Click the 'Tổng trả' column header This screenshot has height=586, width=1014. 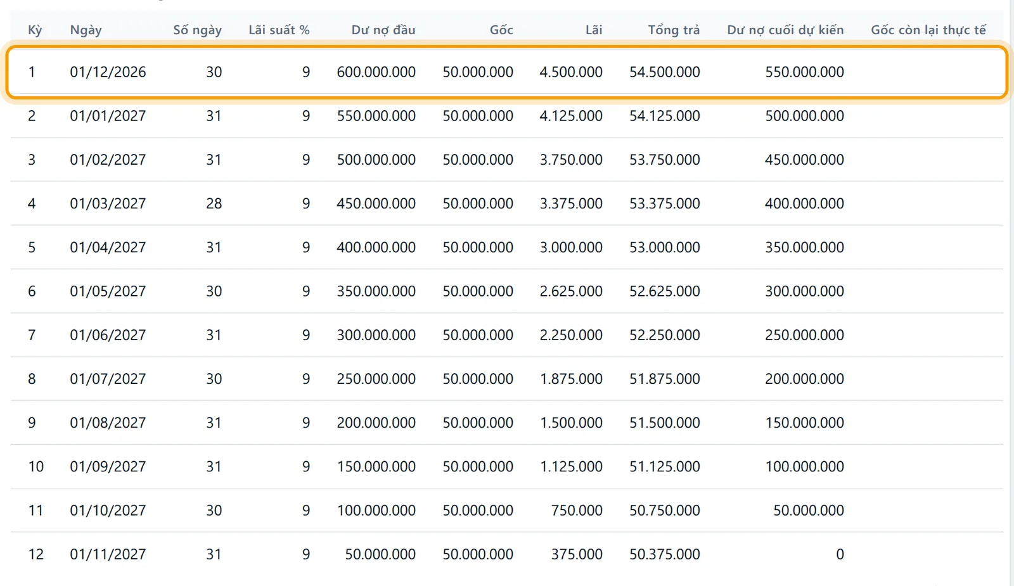[x=674, y=30]
